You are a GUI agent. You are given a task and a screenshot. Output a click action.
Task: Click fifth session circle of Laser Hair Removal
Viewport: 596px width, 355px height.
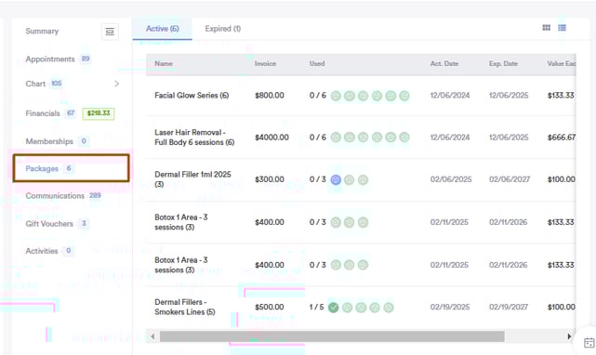[x=391, y=138]
